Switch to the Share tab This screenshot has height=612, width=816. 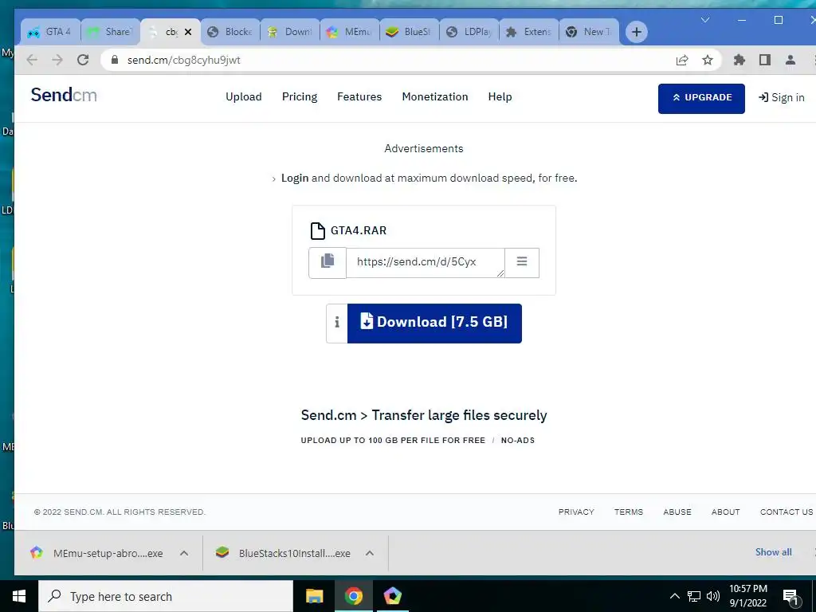click(x=110, y=32)
